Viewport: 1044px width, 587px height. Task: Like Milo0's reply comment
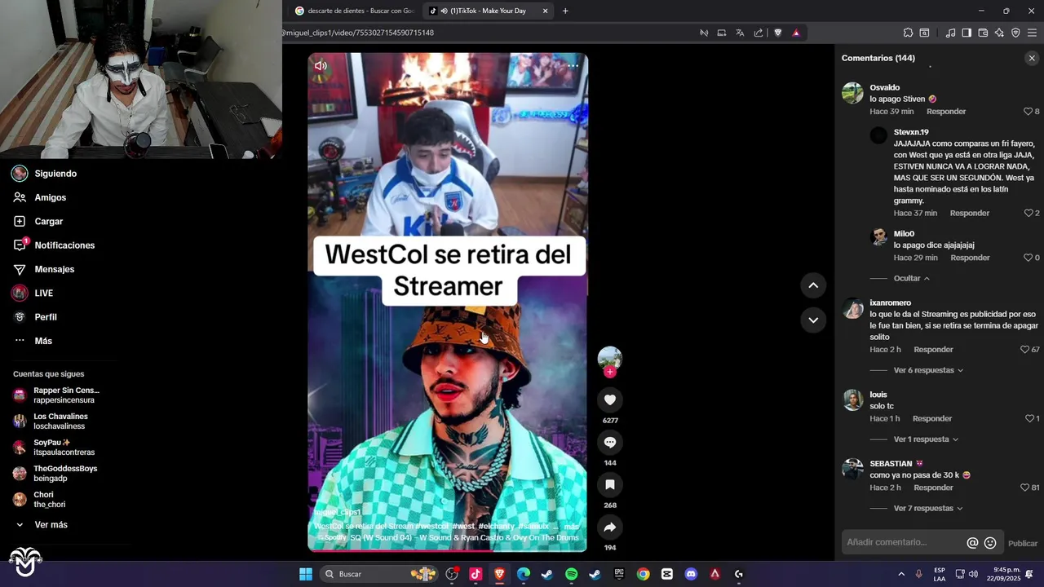(x=1029, y=258)
